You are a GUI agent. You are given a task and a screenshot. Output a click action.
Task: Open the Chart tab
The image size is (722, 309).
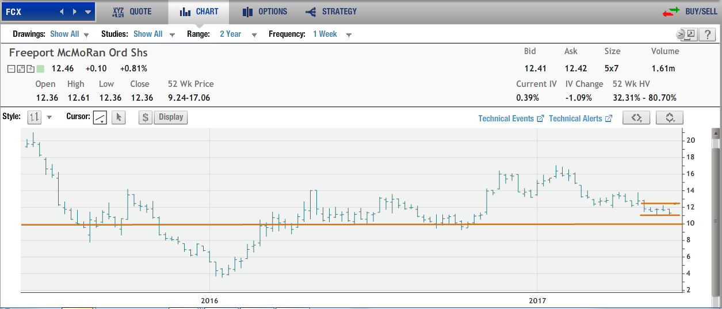pos(198,12)
